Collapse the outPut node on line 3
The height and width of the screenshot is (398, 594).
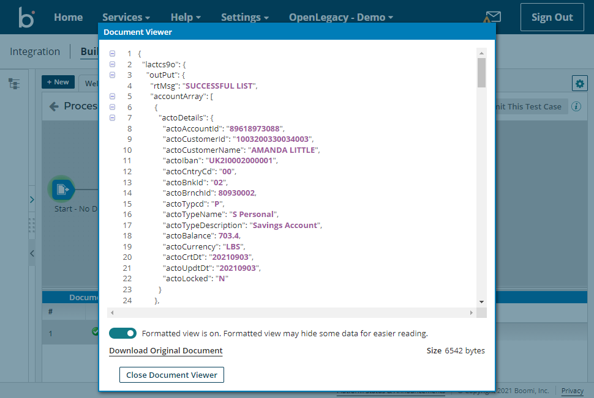(112, 75)
